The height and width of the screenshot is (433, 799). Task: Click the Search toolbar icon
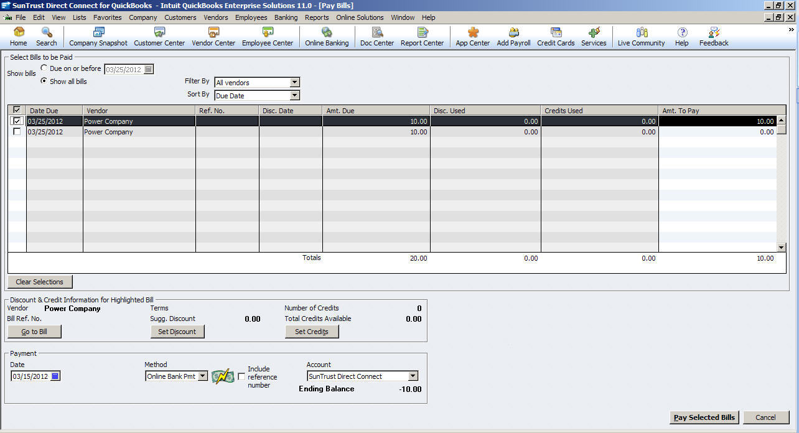point(47,37)
